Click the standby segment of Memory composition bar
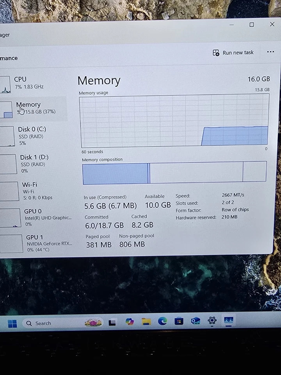 [196, 172]
